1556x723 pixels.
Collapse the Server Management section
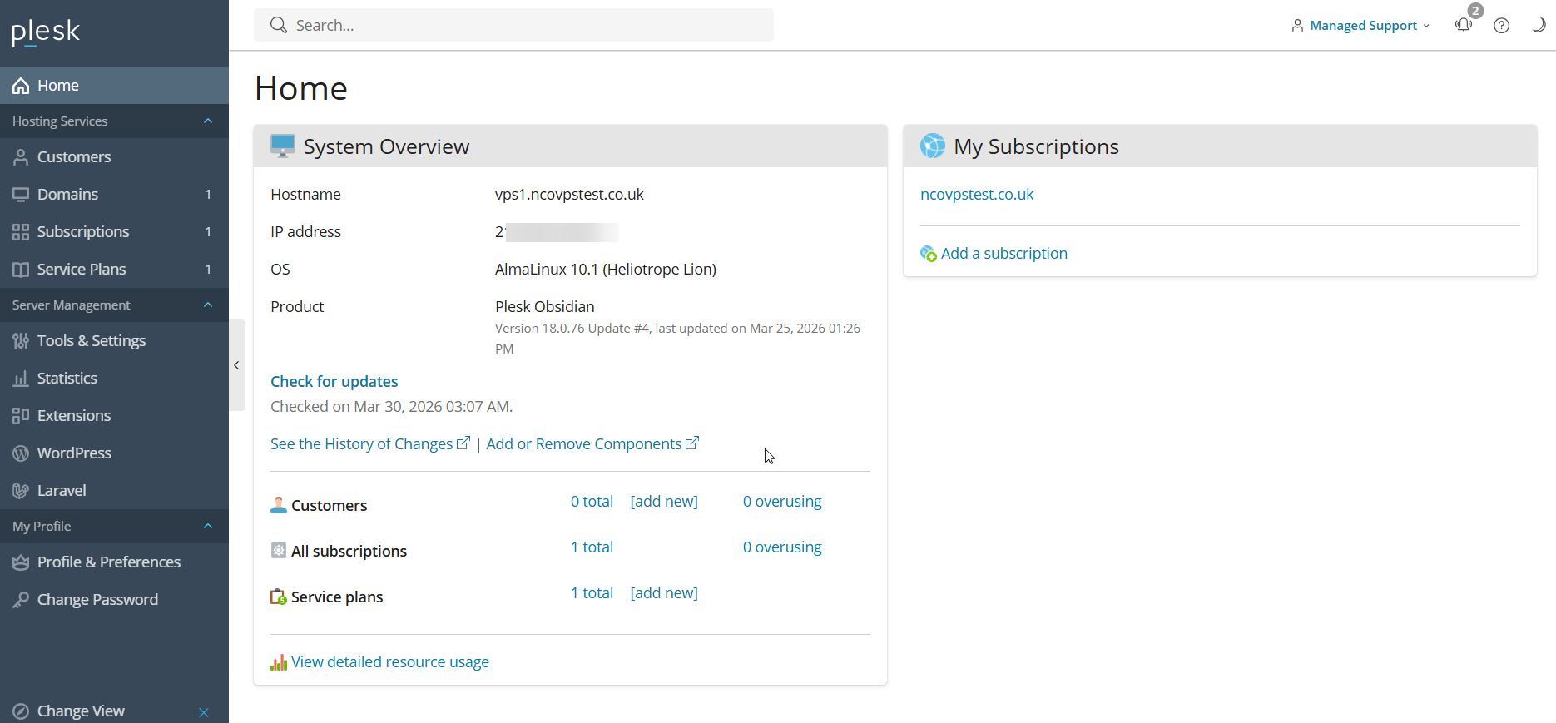208,305
